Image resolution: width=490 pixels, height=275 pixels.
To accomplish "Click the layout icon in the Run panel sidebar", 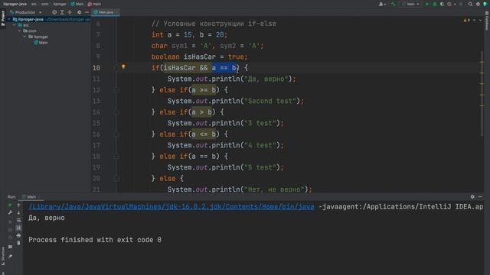I will 10,247.
